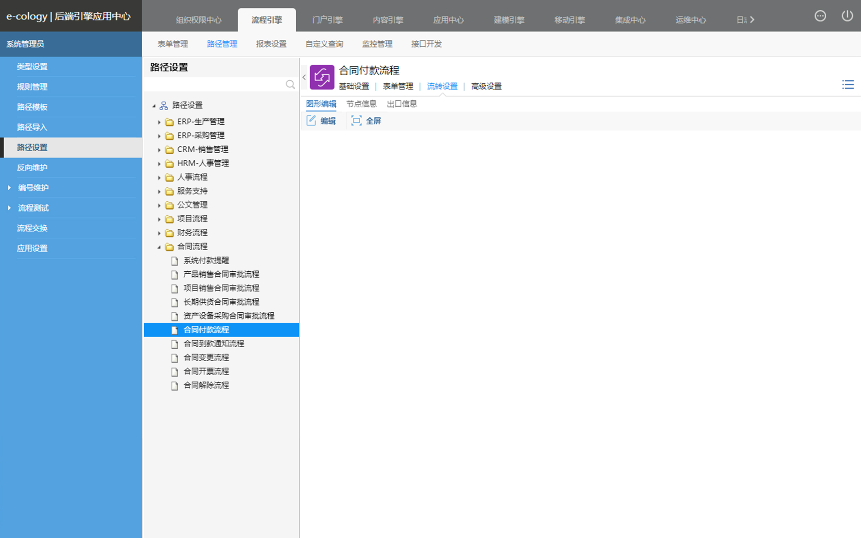Open 表单管理 in submenu
This screenshot has width=861, height=538.
coord(173,44)
